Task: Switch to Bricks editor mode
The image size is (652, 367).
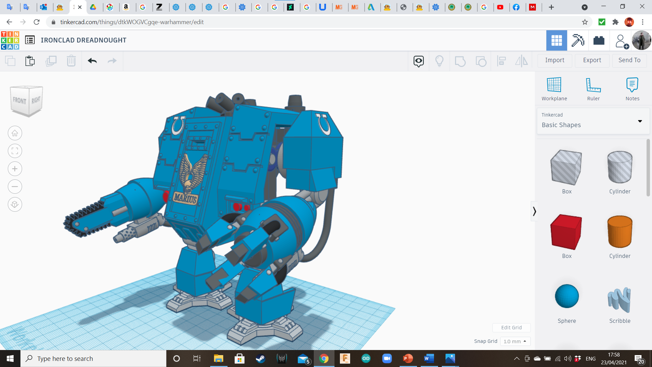Action: pyautogui.click(x=599, y=40)
